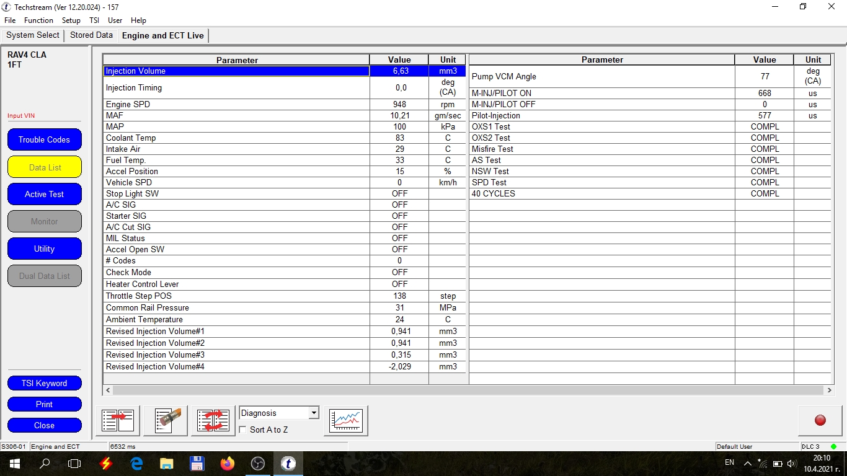Image resolution: width=847 pixels, height=476 pixels.
Task: Click the TSI Keyword button
Action: [45, 383]
